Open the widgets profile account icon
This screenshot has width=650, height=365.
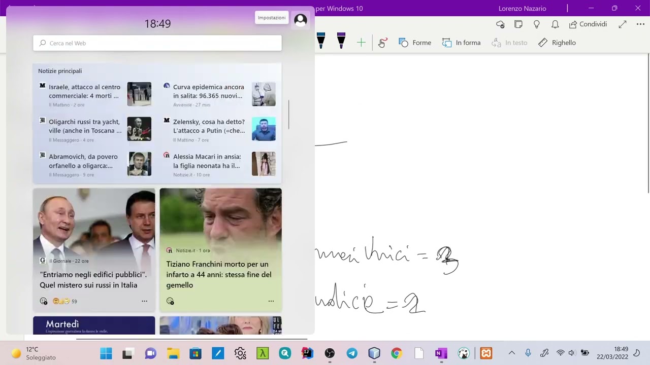coord(301,20)
